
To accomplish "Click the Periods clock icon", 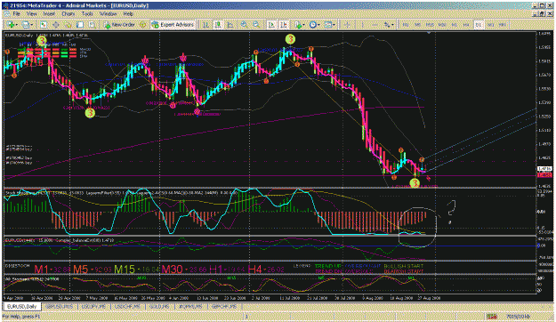I will coord(313,25).
